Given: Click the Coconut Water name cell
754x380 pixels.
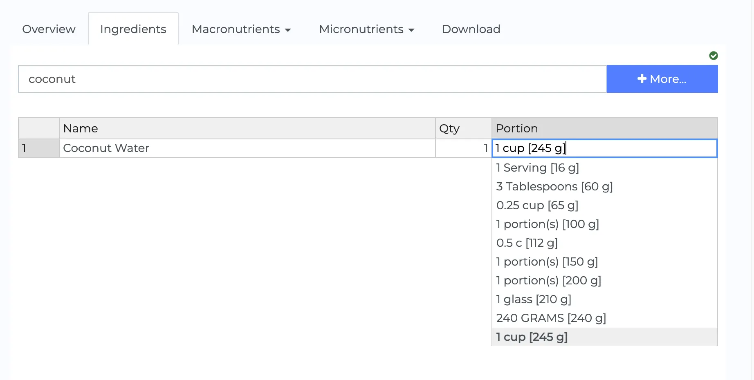Looking at the screenshot, I should click(x=247, y=148).
